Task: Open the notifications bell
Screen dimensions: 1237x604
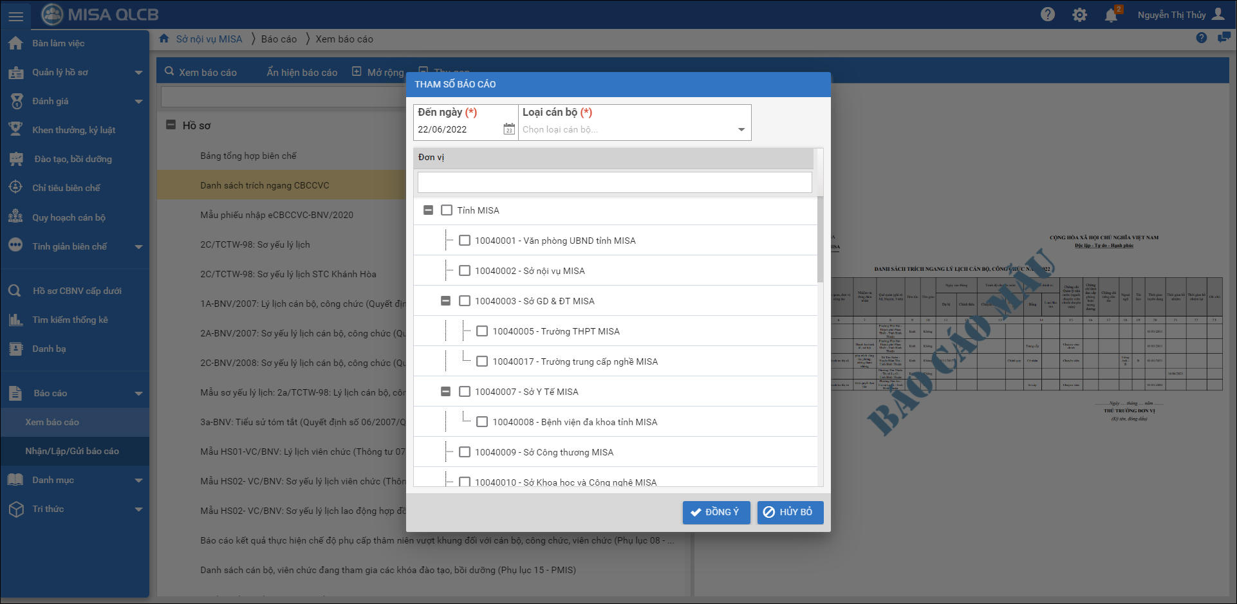Action: click(1111, 15)
